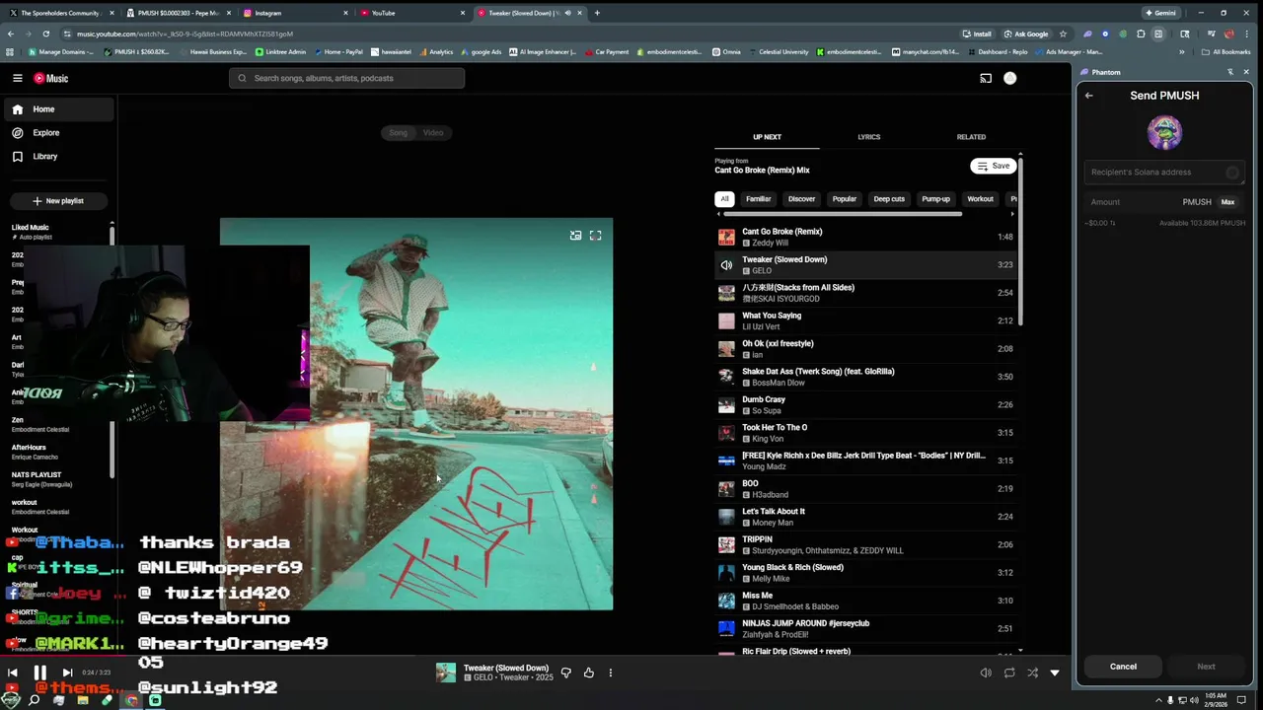Click the volume speaker icon in player bar
This screenshot has width=1263, height=710.
tap(986, 673)
